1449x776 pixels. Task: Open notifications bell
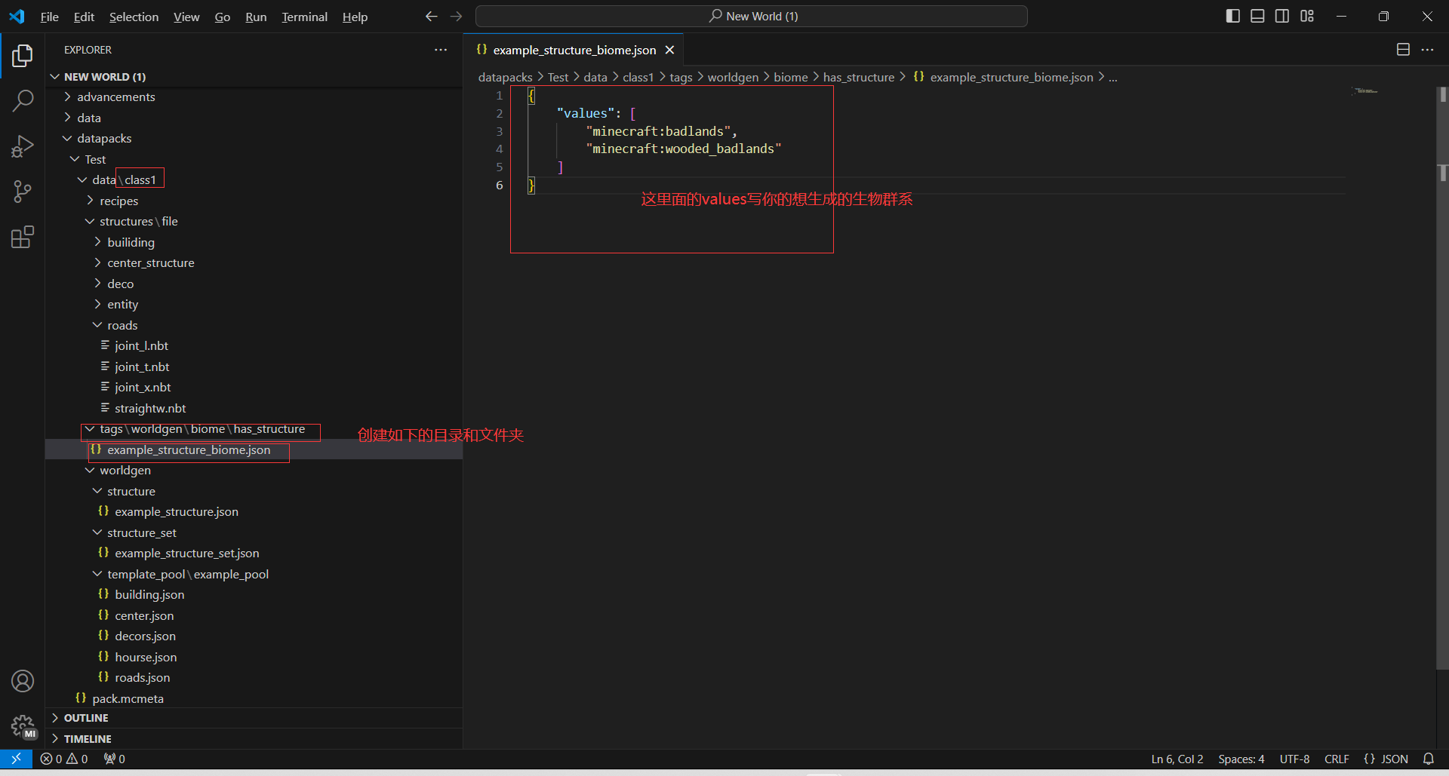1429,759
